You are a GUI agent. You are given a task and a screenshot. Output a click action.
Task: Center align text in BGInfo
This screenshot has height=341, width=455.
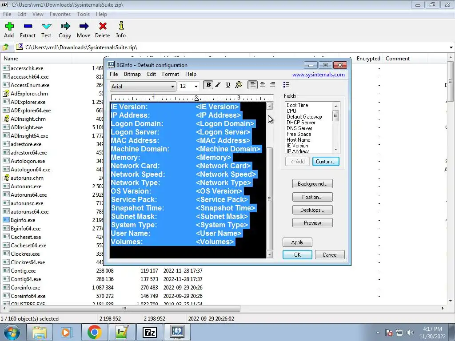tap(262, 85)
